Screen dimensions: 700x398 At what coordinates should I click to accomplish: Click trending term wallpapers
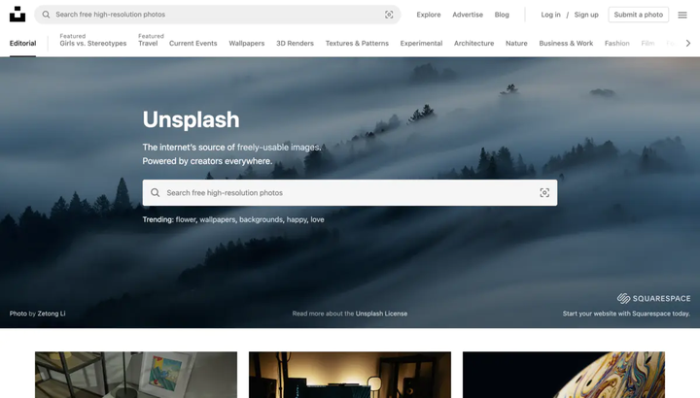click(218, 219)
